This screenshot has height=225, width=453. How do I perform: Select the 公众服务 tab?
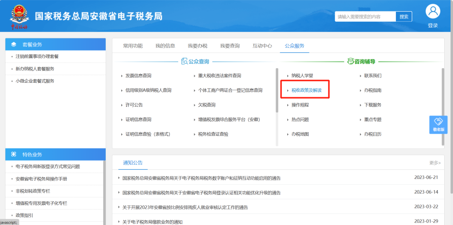(295, 46)
